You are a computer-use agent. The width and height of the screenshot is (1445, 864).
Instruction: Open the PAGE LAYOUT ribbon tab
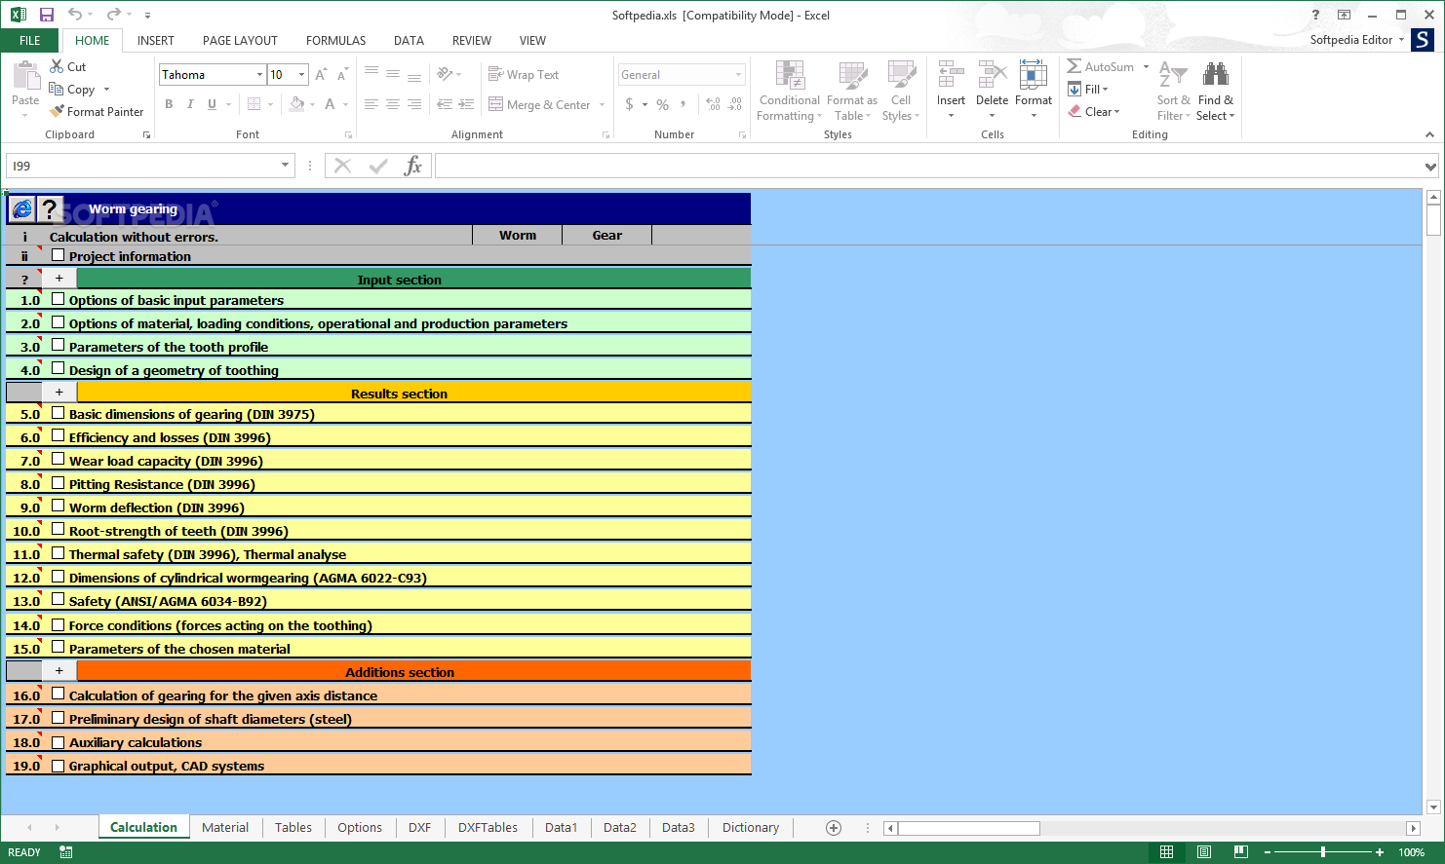240,41
